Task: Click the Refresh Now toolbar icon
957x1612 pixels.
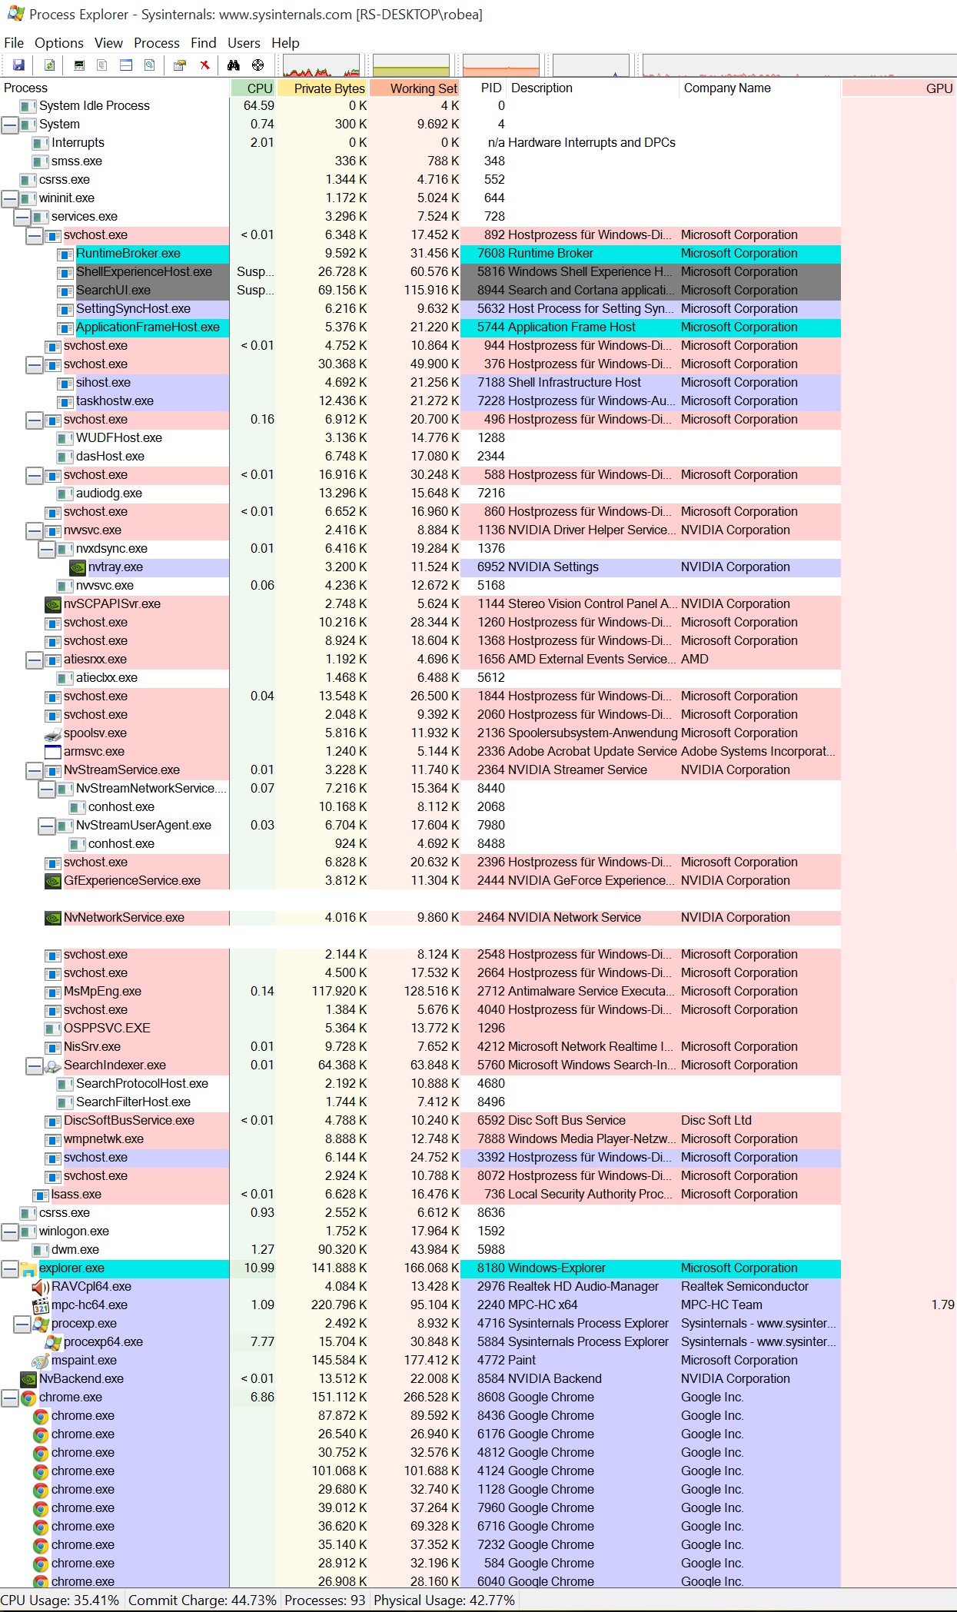Action: 49,65
